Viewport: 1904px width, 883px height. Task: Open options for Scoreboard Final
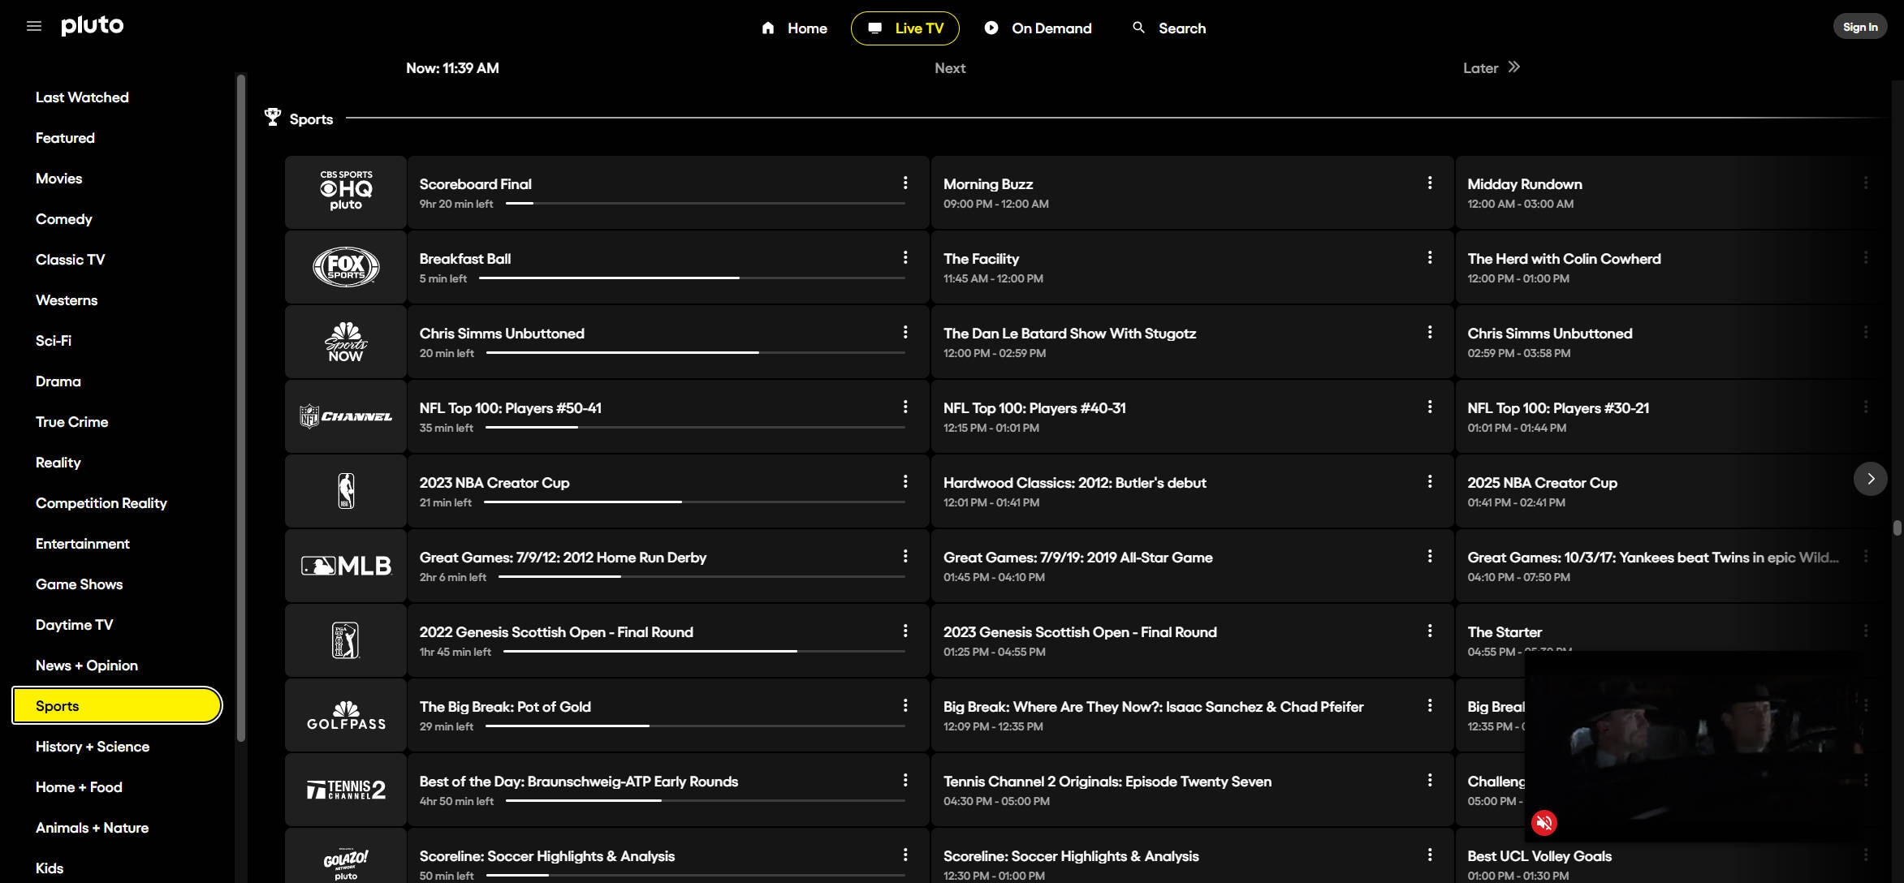click(x=905, y=183)
